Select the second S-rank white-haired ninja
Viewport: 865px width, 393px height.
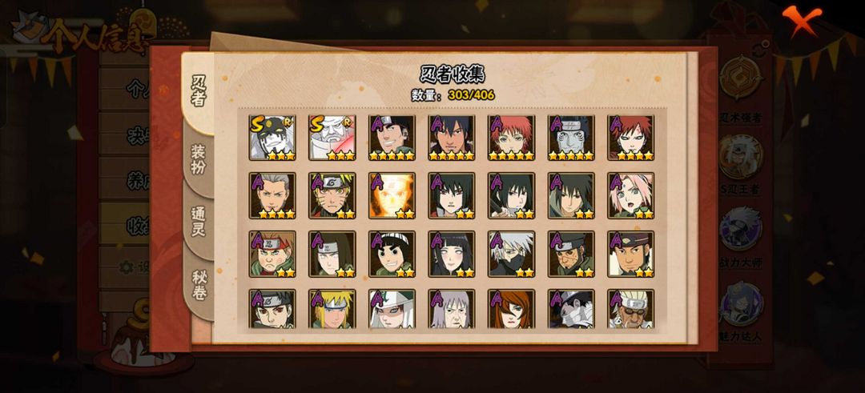point(332,138)
